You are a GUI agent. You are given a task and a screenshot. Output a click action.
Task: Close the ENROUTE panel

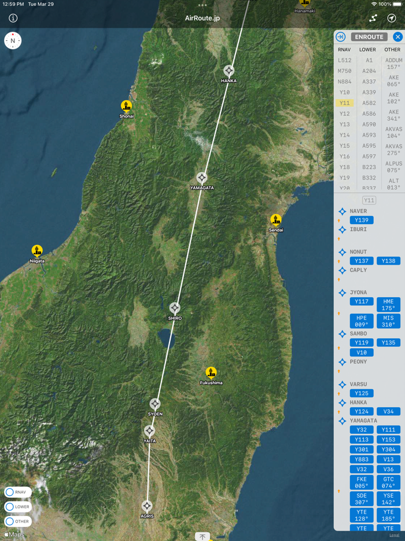pos(397,36)
